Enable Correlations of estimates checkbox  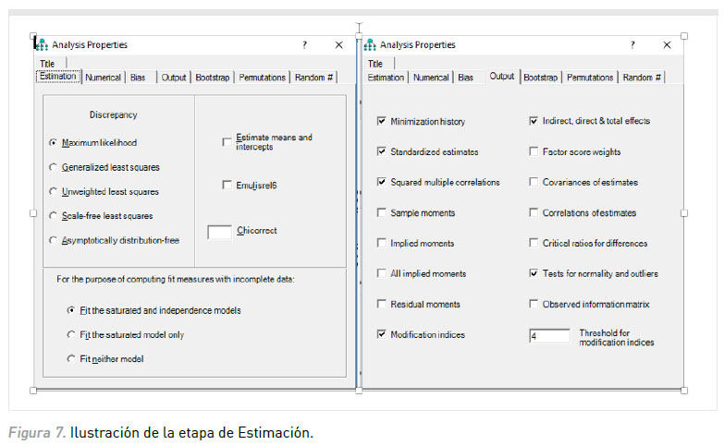534,212
